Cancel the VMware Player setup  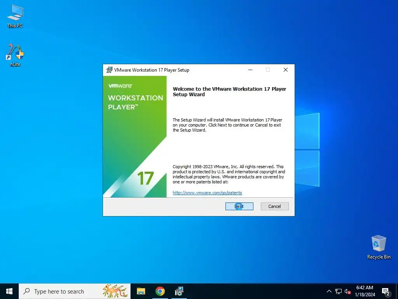pyautogui.click(x=274, y=206)
